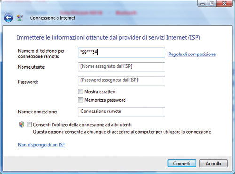
Task: Select the Password text field
Action: point(122,81)
